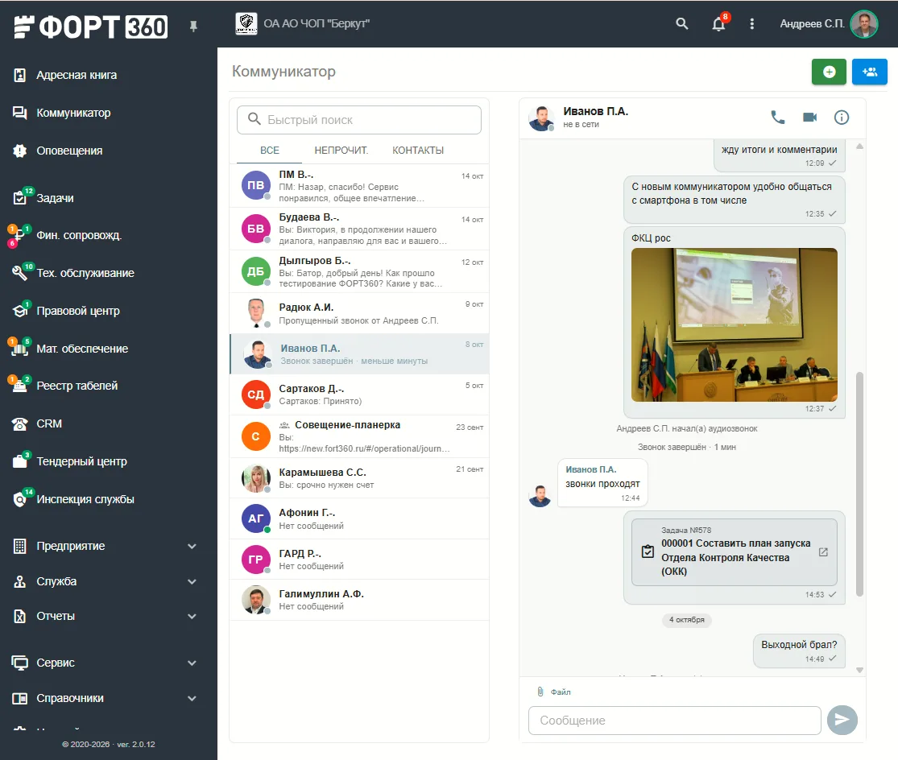Click the send message button
Image resolution: width=898 pixels, height=760 pixels.
842,720
